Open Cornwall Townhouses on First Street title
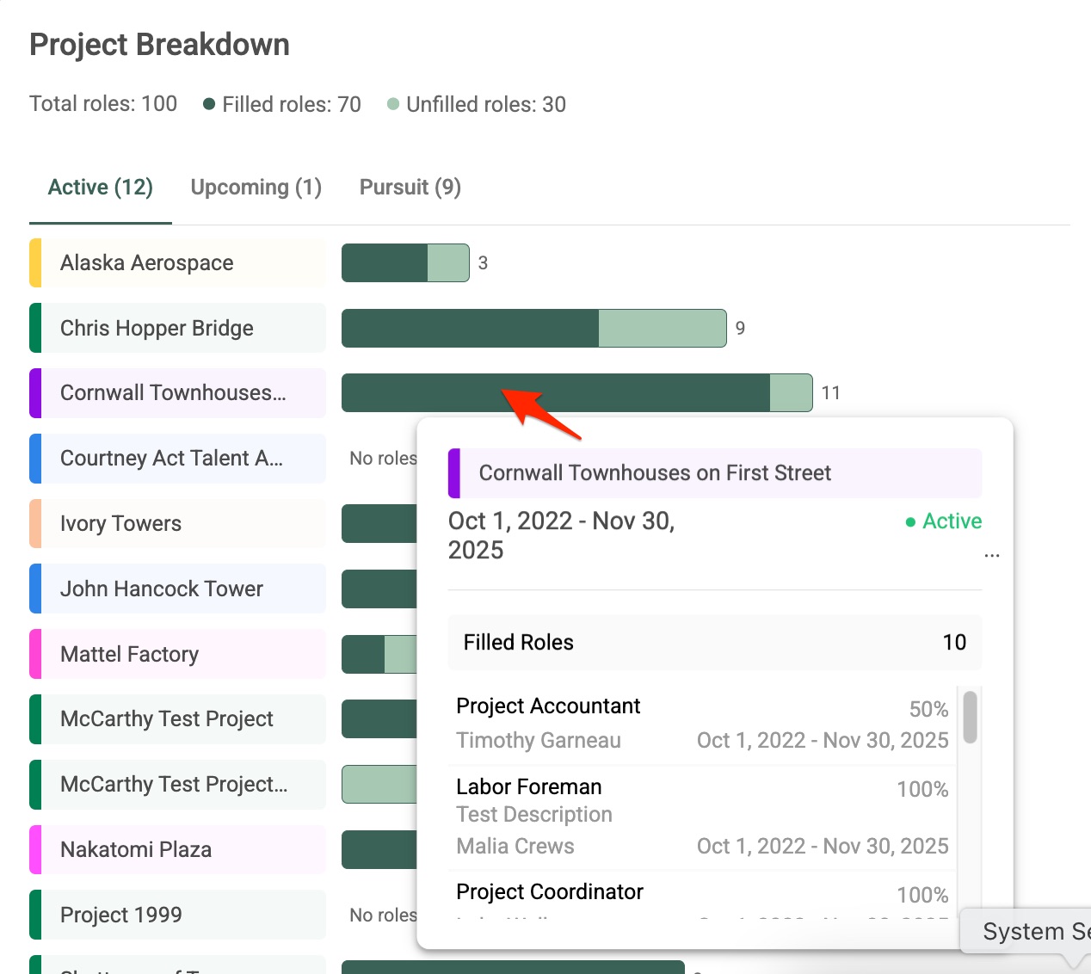The image size is (1091, 974). [x=655, y=473]
